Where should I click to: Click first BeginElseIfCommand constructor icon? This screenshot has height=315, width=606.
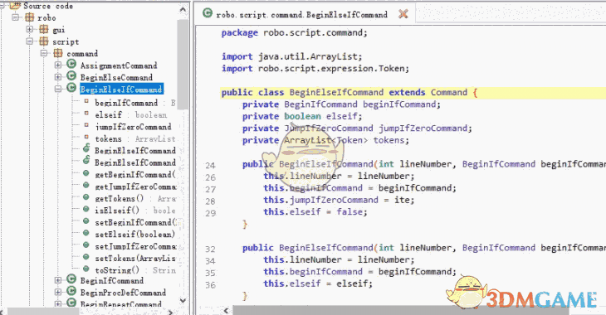point(86,148)
